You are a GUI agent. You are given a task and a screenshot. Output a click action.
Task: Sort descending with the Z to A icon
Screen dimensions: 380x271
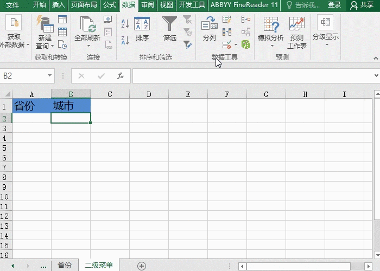(125, 40)
